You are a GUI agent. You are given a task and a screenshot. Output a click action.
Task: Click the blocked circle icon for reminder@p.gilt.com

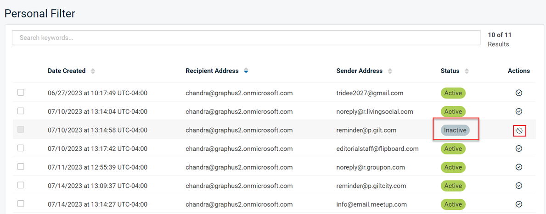(x=519, y=130)
